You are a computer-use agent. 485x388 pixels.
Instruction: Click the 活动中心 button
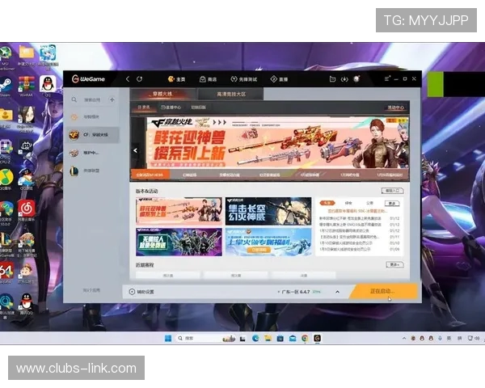(395, 107)
